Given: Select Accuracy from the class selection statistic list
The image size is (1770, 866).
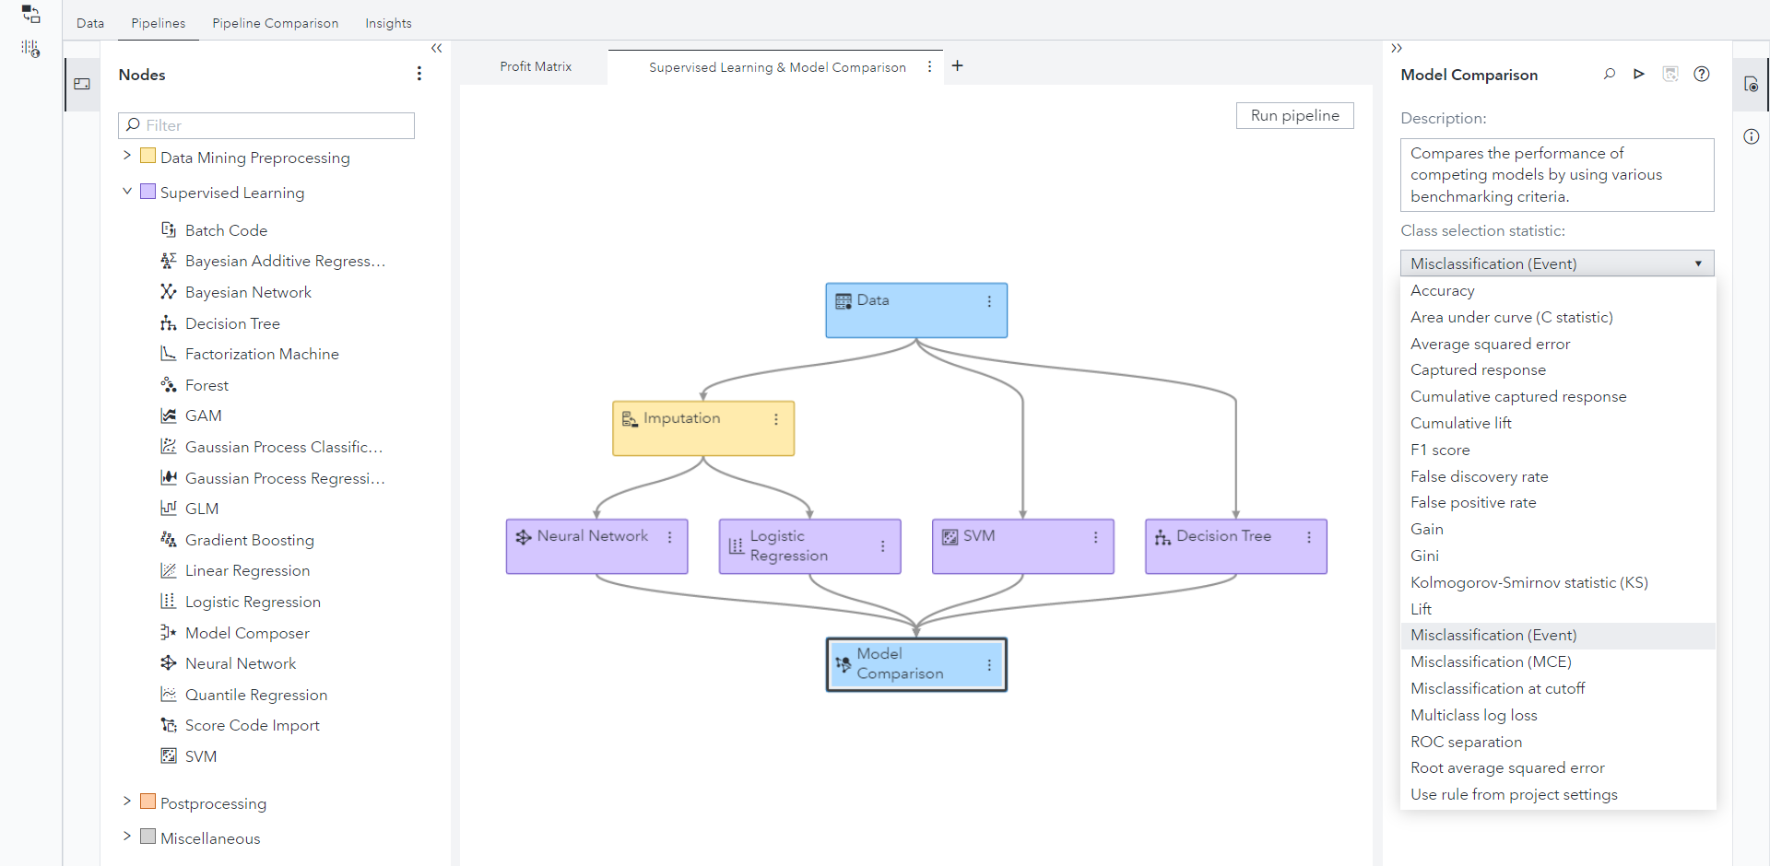Looking at the screenshot, I should pyautogui.click(x=1442, y=290).
